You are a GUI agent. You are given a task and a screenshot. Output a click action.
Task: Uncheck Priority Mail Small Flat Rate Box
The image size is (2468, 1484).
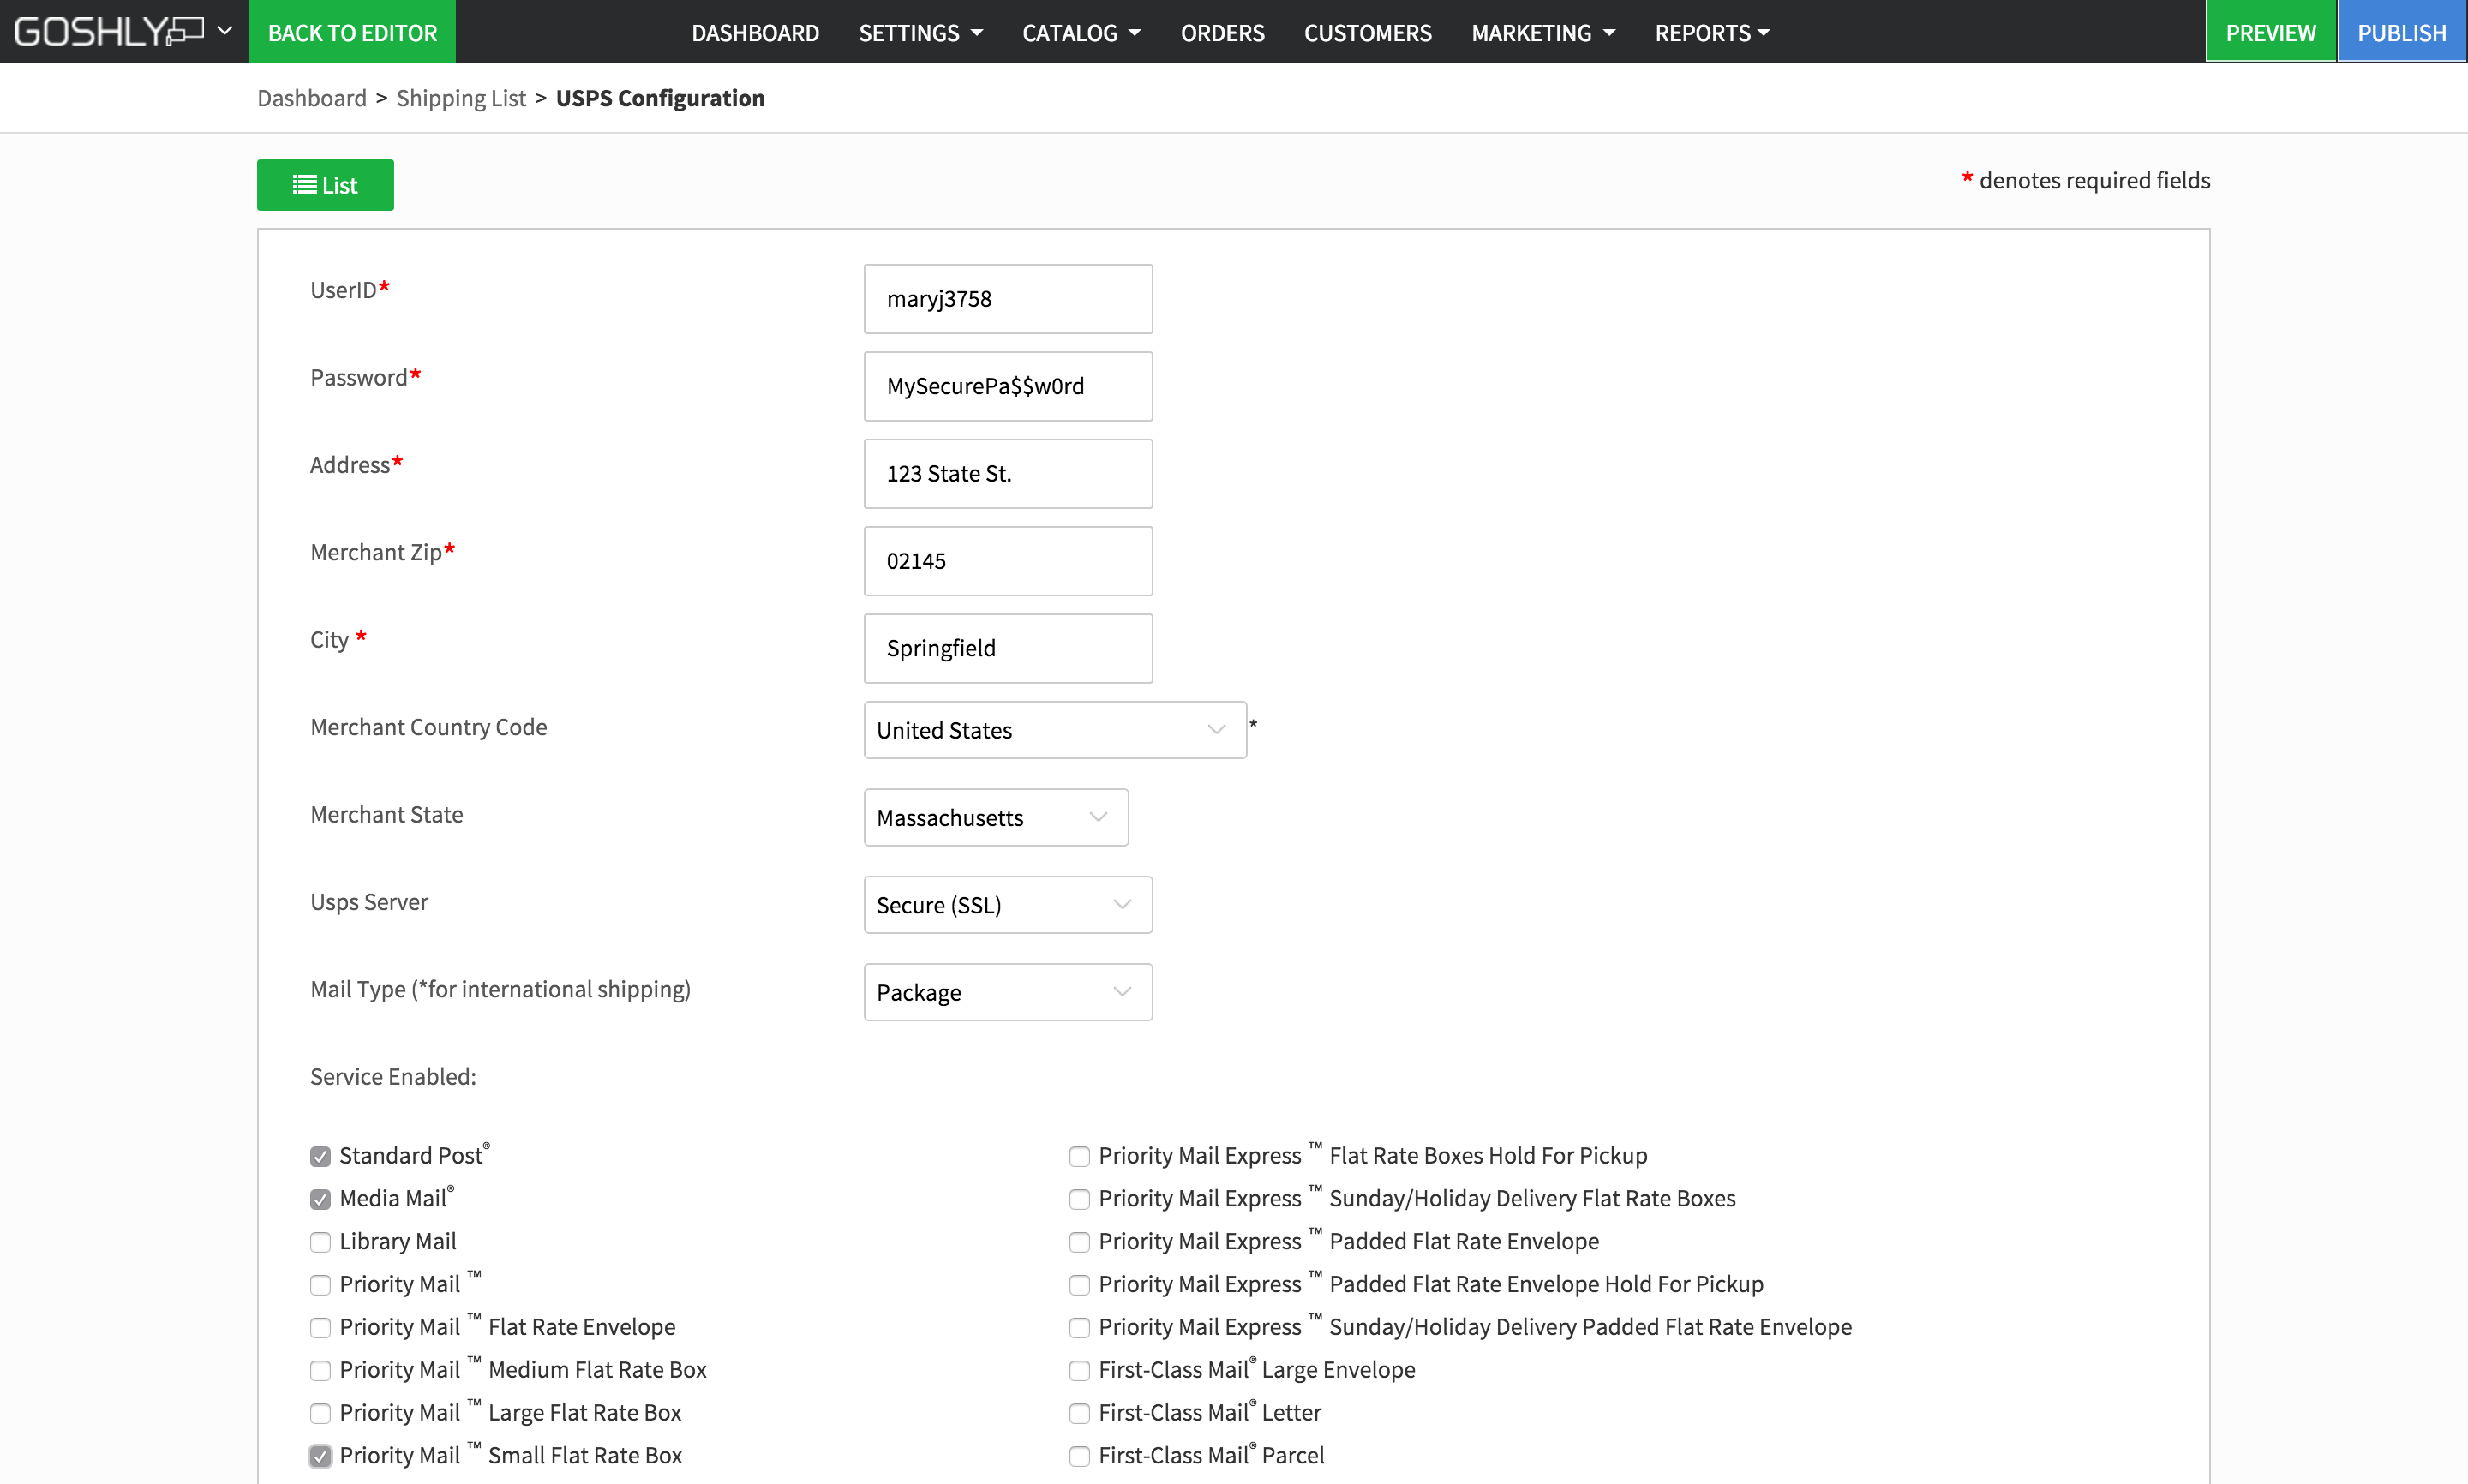320,1457
